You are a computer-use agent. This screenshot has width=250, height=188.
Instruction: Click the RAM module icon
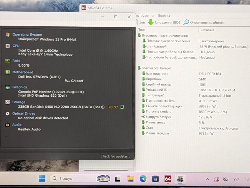[x=7, y=61]
